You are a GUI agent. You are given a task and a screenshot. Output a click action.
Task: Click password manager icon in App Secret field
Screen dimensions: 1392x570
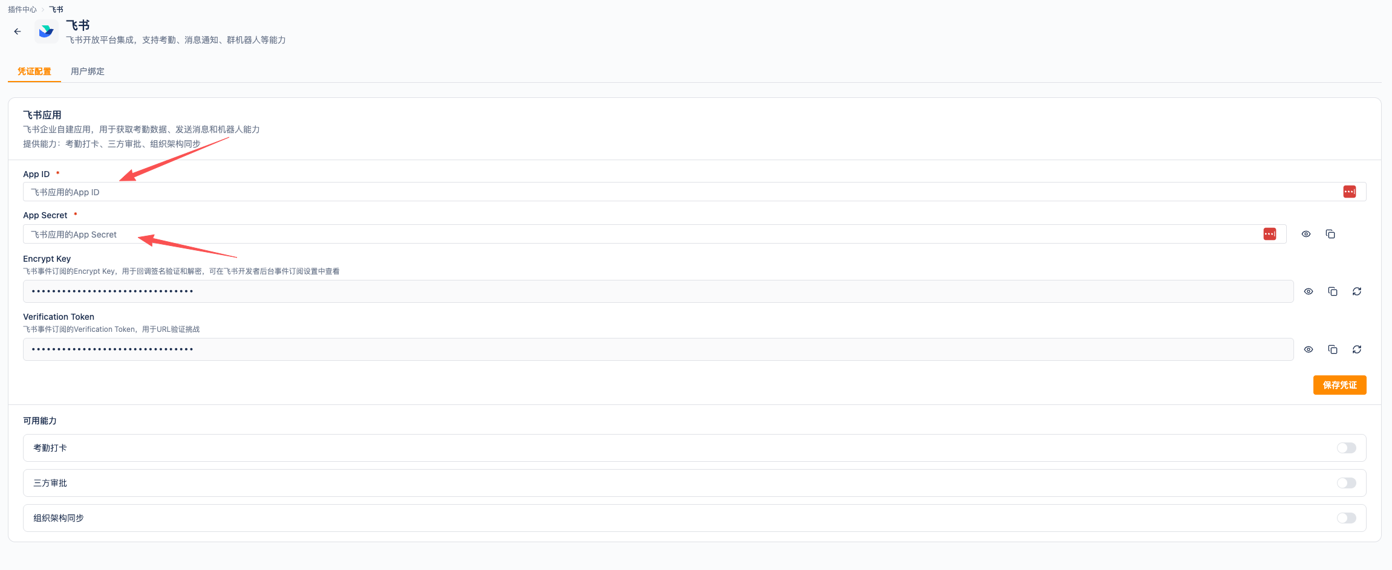coord(1270,234)
